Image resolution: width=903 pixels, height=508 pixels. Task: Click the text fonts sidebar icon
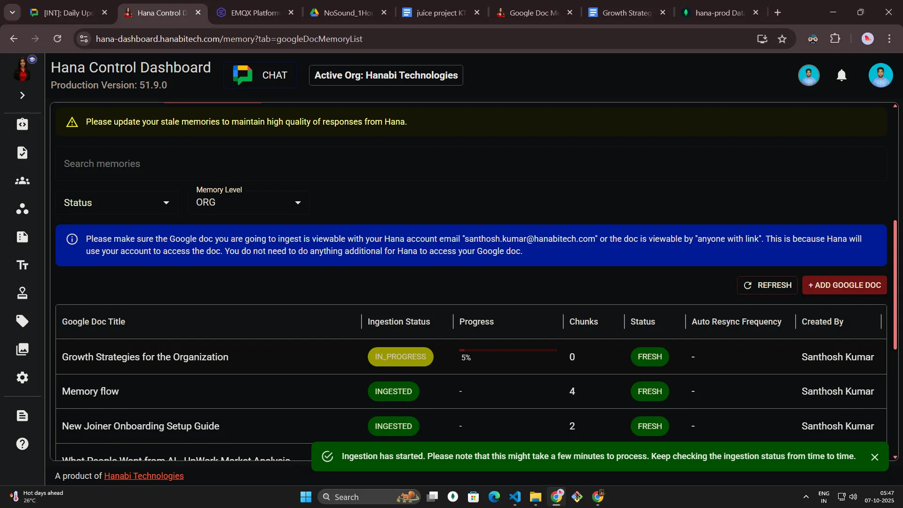coord(22,265)
